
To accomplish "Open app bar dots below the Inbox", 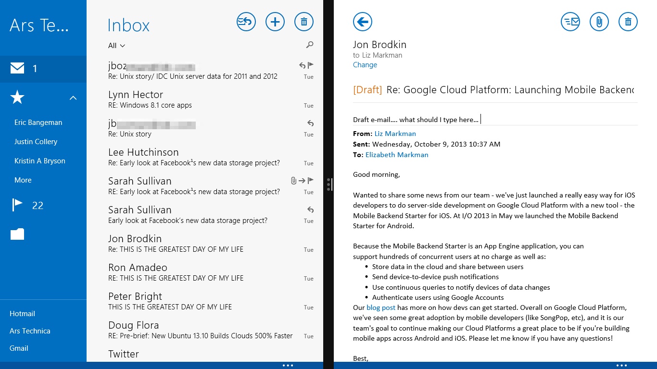I will point(288,365).
